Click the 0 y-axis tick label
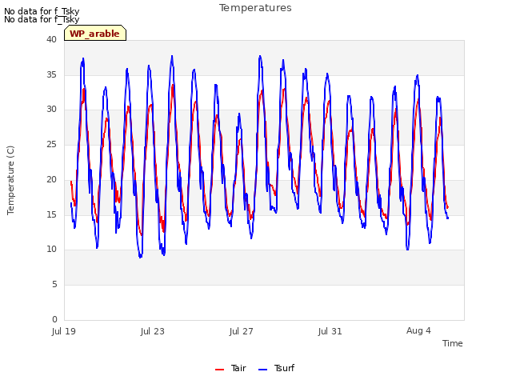The image size is (512, 384). [x=54, y=319]
